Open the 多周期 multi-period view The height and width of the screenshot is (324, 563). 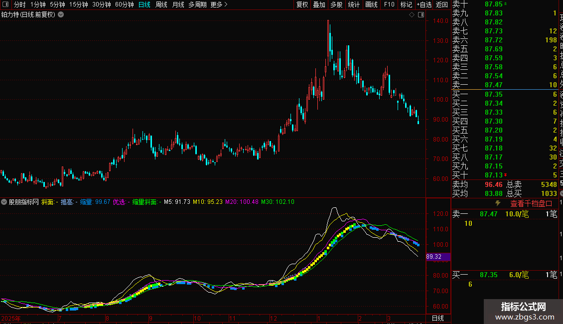point(197,4)
